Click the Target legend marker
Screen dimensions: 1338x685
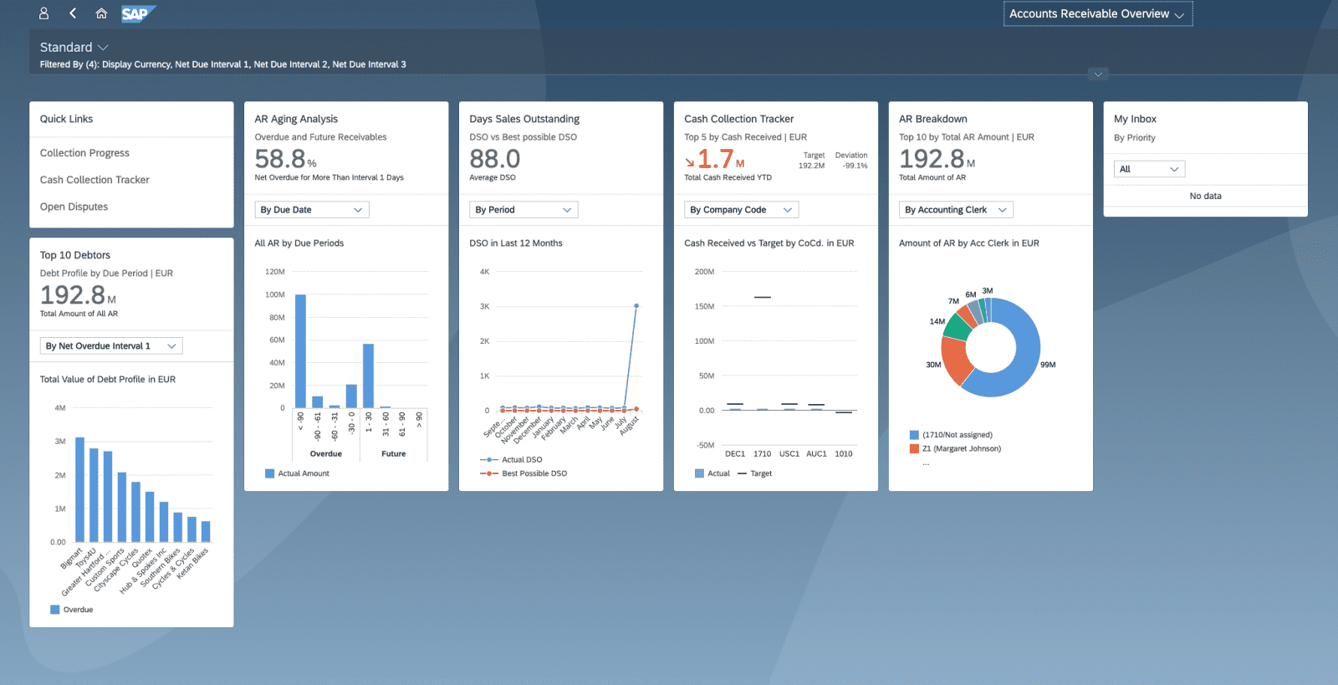[x=741, y=473]
